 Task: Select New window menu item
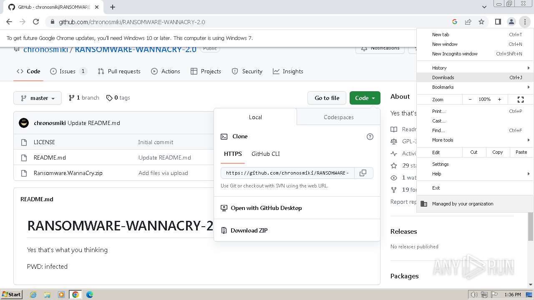tap(475, 44)
